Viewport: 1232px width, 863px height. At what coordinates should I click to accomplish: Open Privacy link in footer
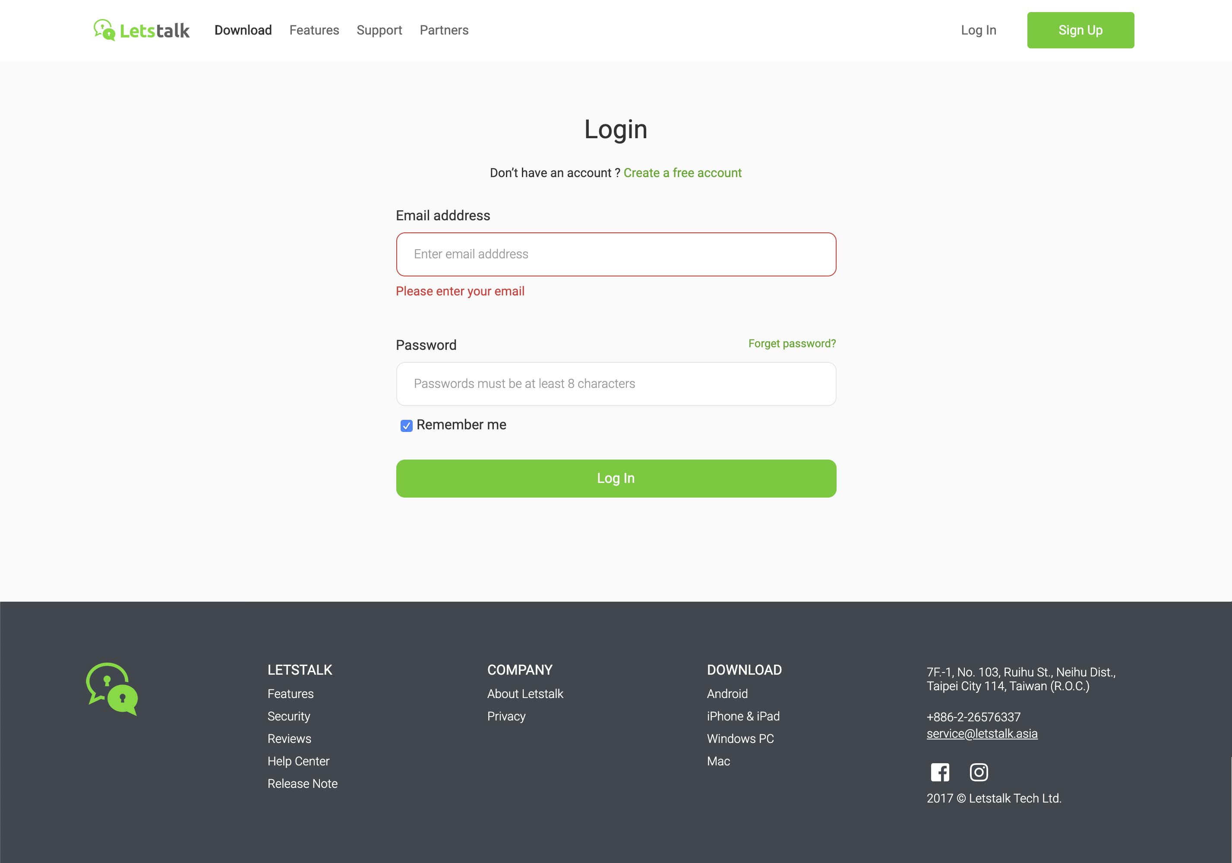coord(506,717)
